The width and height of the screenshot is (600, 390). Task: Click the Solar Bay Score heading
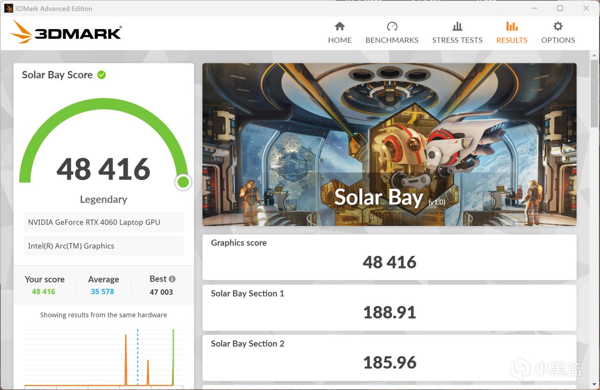[57, 75]
